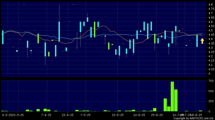Click the AASTOCKS.com copyright text
The width and height of the screenshot is (215, 120).
pos(193,118)
